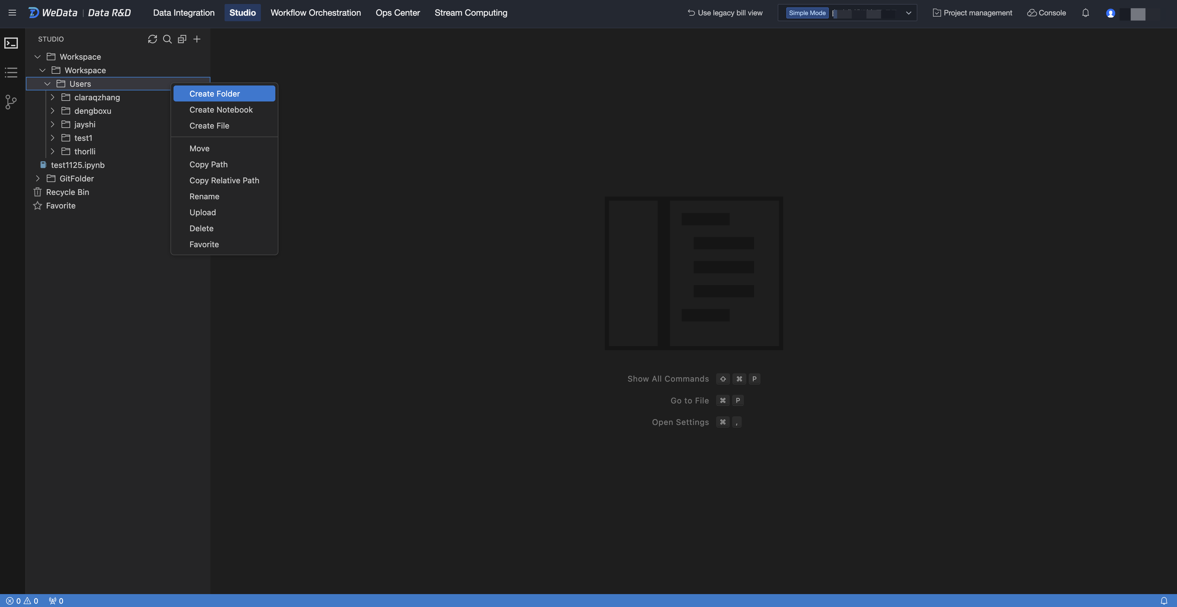Click the refresh icon in Studio panel
Viewport: 1177px width, 607px height.
coord(153,39)
